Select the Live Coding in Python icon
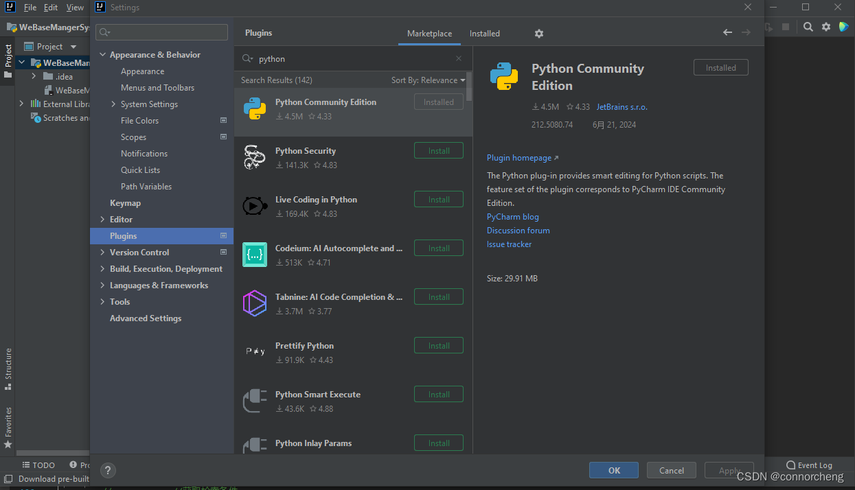Screen dimensions: 855x490 255,206
